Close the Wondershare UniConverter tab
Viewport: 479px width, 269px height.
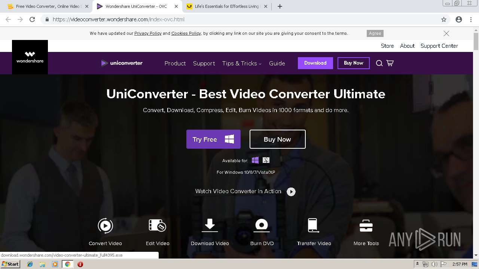pyautogui.click(x=176, y=6)
